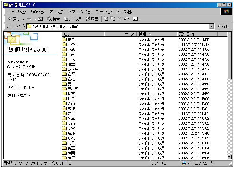234x169 pixels.
Task: Click the 黒部 folder name
Action: pos(71,133)
